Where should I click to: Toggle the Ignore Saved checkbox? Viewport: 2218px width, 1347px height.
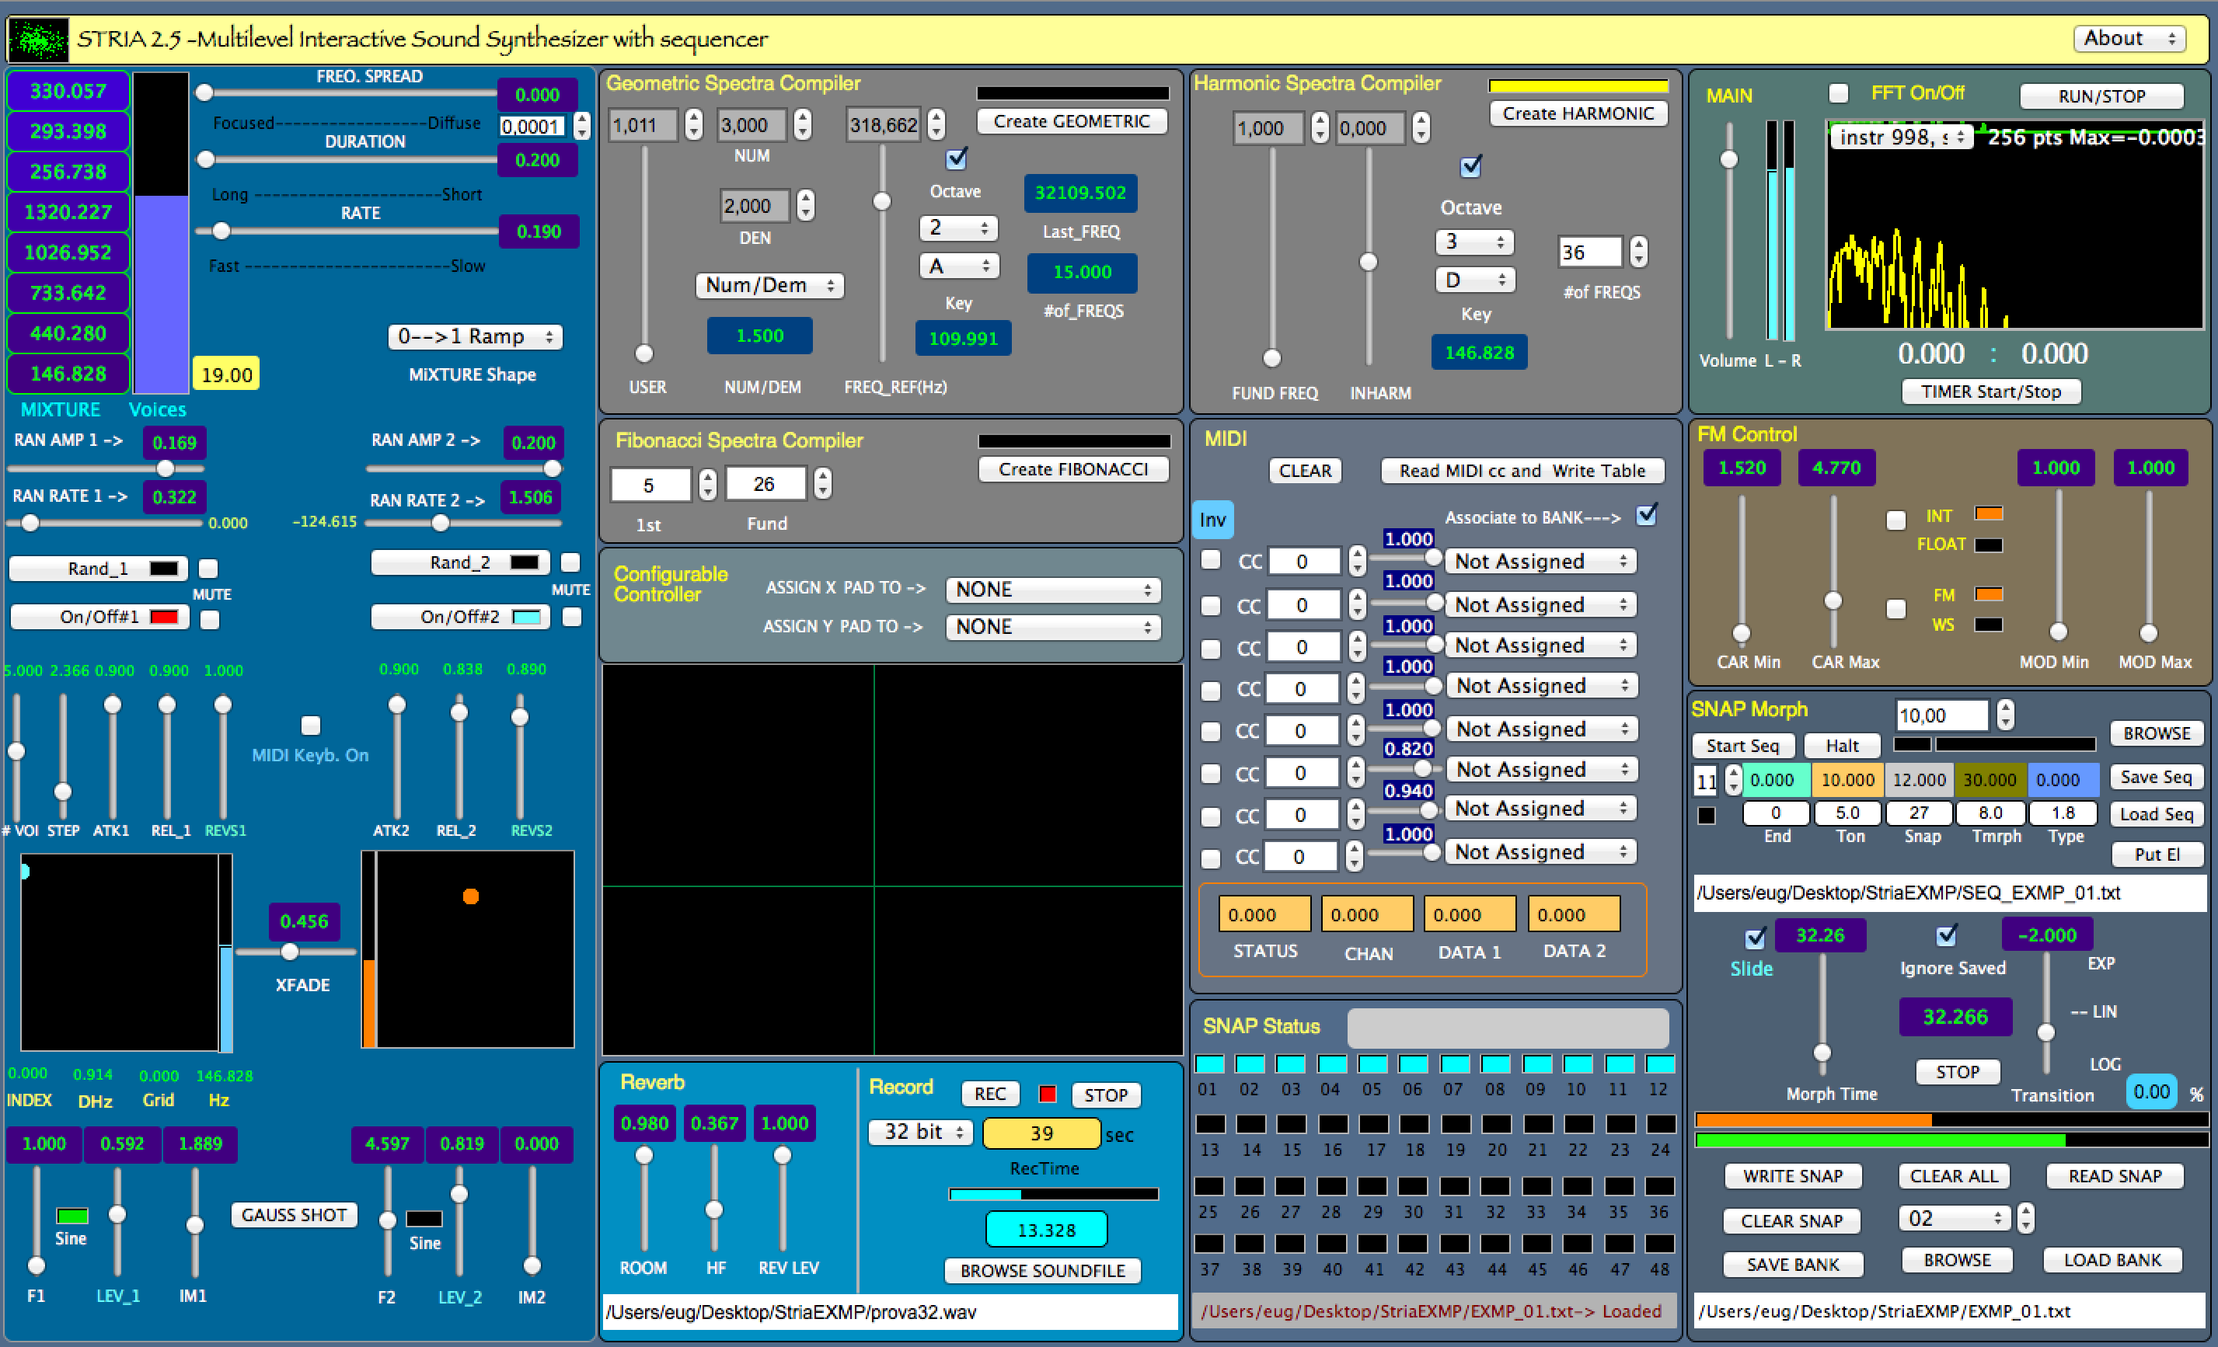click(x=1946, y=936)
